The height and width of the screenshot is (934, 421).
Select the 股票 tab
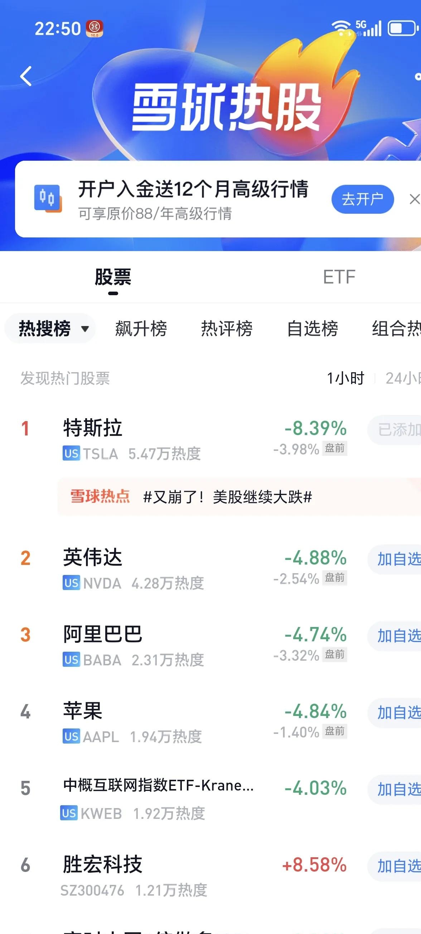pyautogui.click(x=113, y=277)
